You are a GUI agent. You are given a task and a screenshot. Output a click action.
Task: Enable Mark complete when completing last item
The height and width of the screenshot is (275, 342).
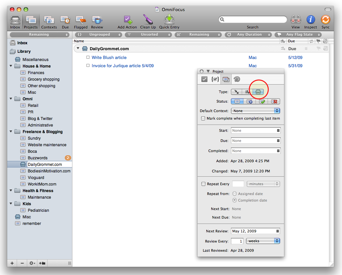click(x=203, y=118)
